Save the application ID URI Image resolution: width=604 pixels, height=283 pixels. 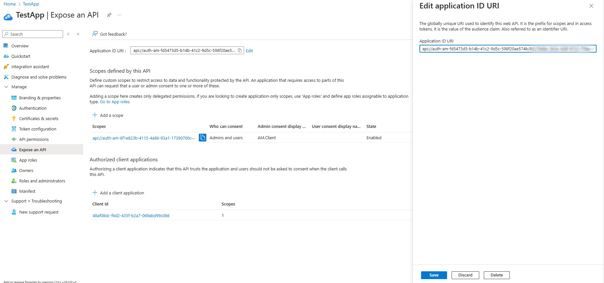434,275
